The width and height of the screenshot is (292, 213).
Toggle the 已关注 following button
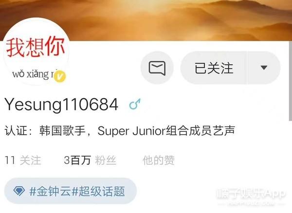[x=214, y=68]
